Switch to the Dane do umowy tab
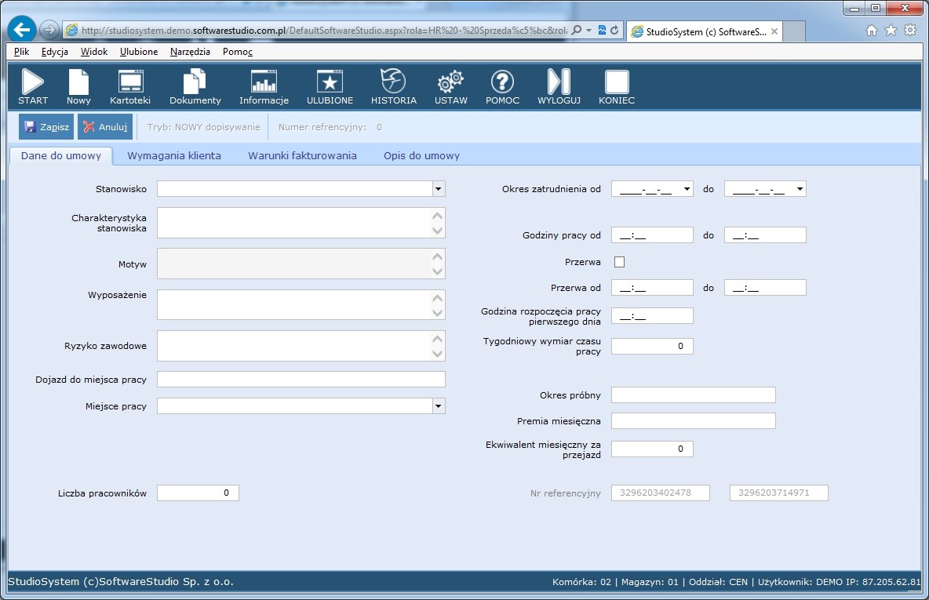This screenshot has height=600, width=929. [x=61, y=156]
